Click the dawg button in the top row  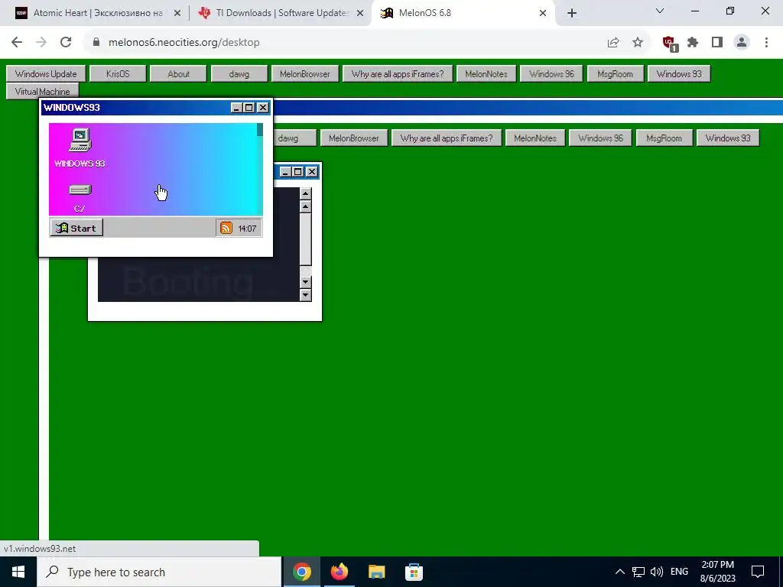[239, 74]
